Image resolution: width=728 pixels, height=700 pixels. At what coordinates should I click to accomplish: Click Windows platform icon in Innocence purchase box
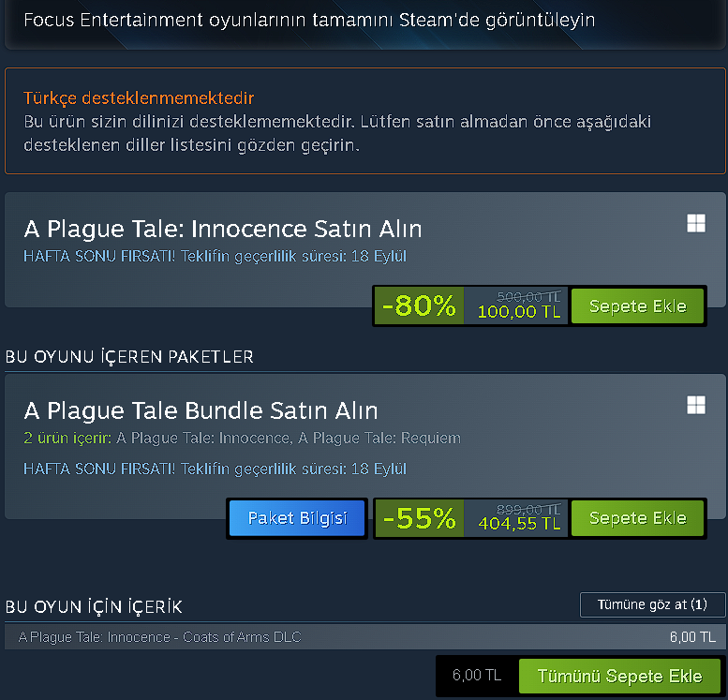(x=695, y=223)
